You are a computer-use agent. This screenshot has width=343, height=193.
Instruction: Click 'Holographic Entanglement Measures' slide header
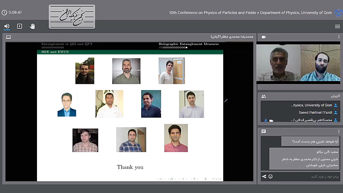pyautogui.click(x=189, y=44)
